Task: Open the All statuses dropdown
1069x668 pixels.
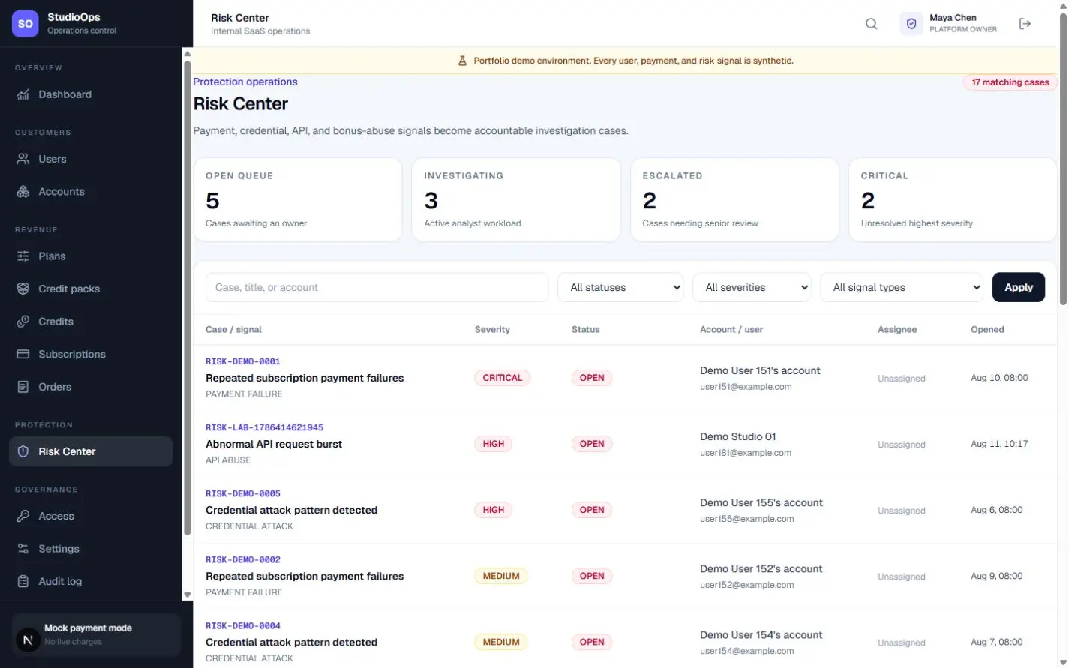Action: 620,287
